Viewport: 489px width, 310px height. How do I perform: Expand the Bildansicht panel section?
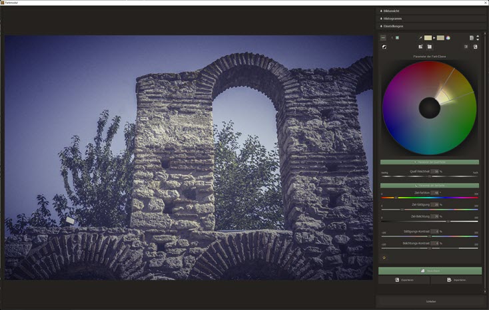coord(430,11)
